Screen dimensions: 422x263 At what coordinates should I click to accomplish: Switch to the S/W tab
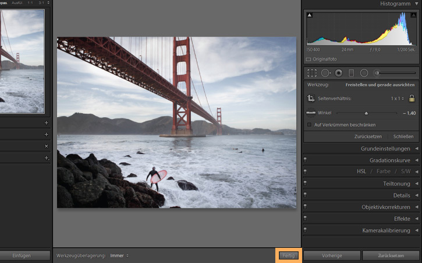(406, 171)
